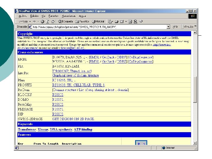Open the Herramientas menu
This screenshot has width=212, height=159.
tap(69, 16)
